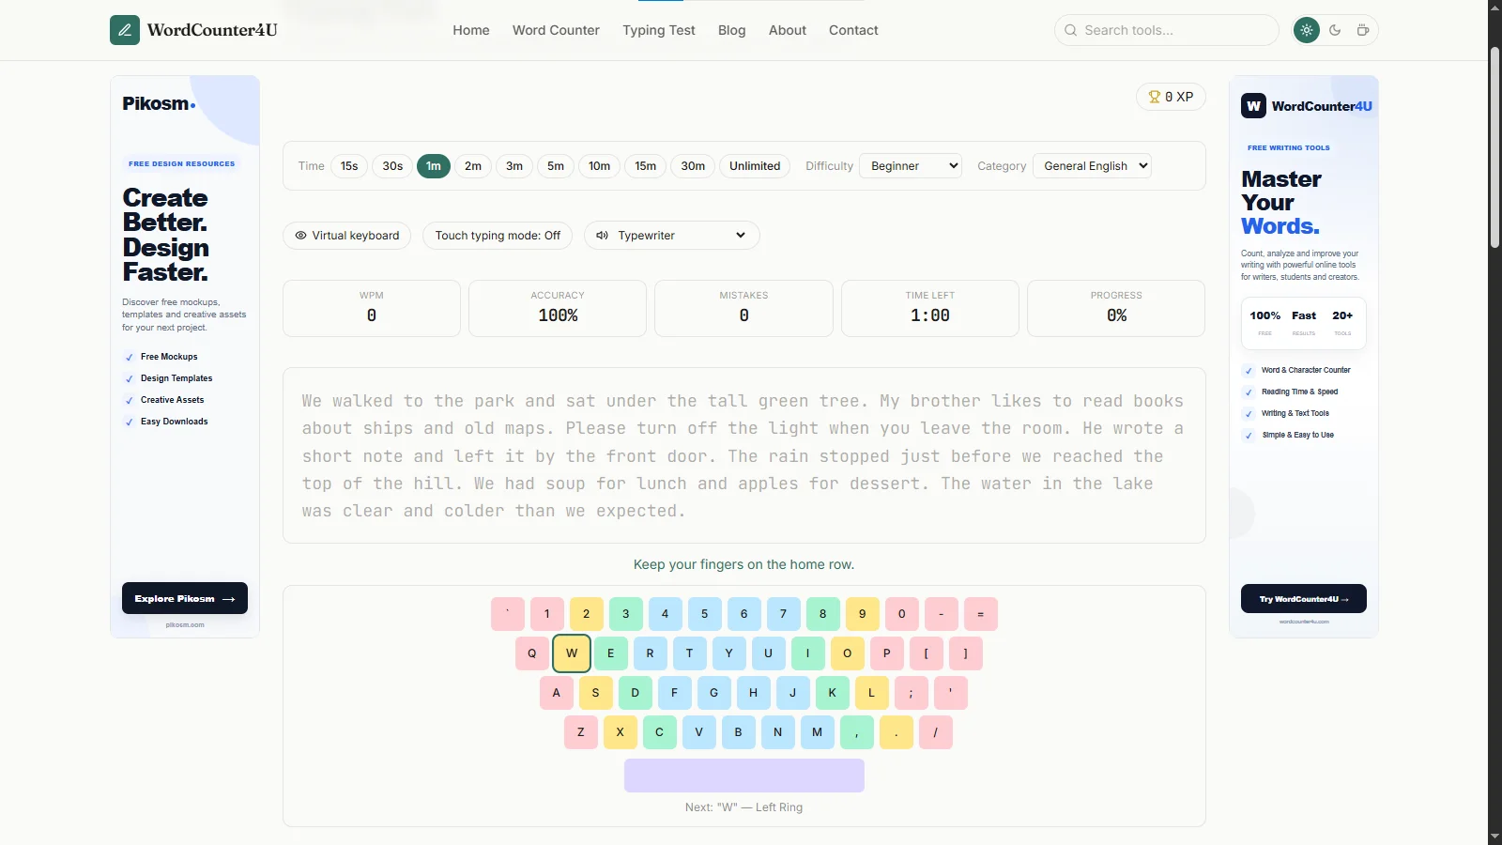This screenshot has width=1502, height=845.
Task: Click virtual keyboard key M
Action: click(x=818, y=732)
